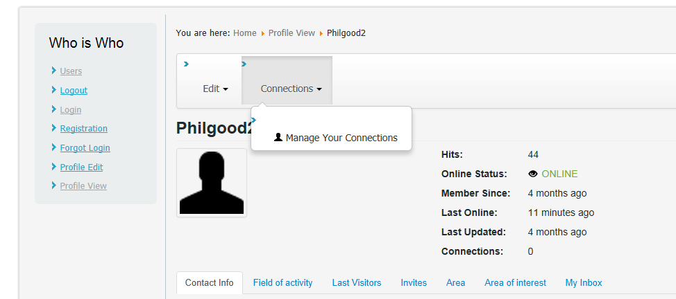
Task: Collapse the Connections dropdown menu
Action: coord(291,89)
